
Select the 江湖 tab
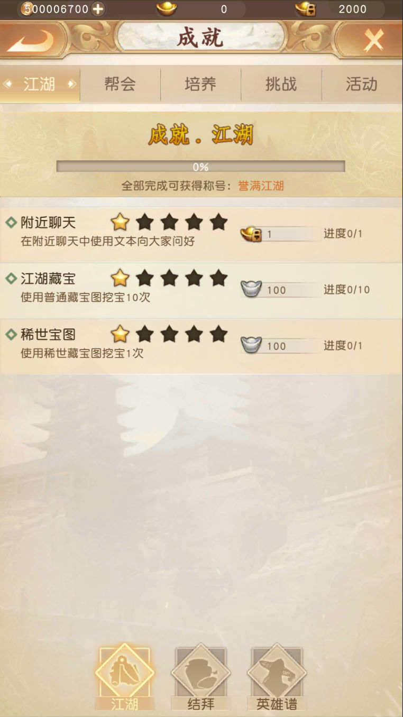(40, 84)
